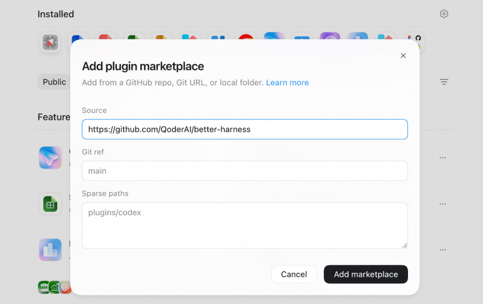The height and width of the screenshot is (304, 483).
Task: Open more options for the bar chart plugin
Action: click(443, 250)
